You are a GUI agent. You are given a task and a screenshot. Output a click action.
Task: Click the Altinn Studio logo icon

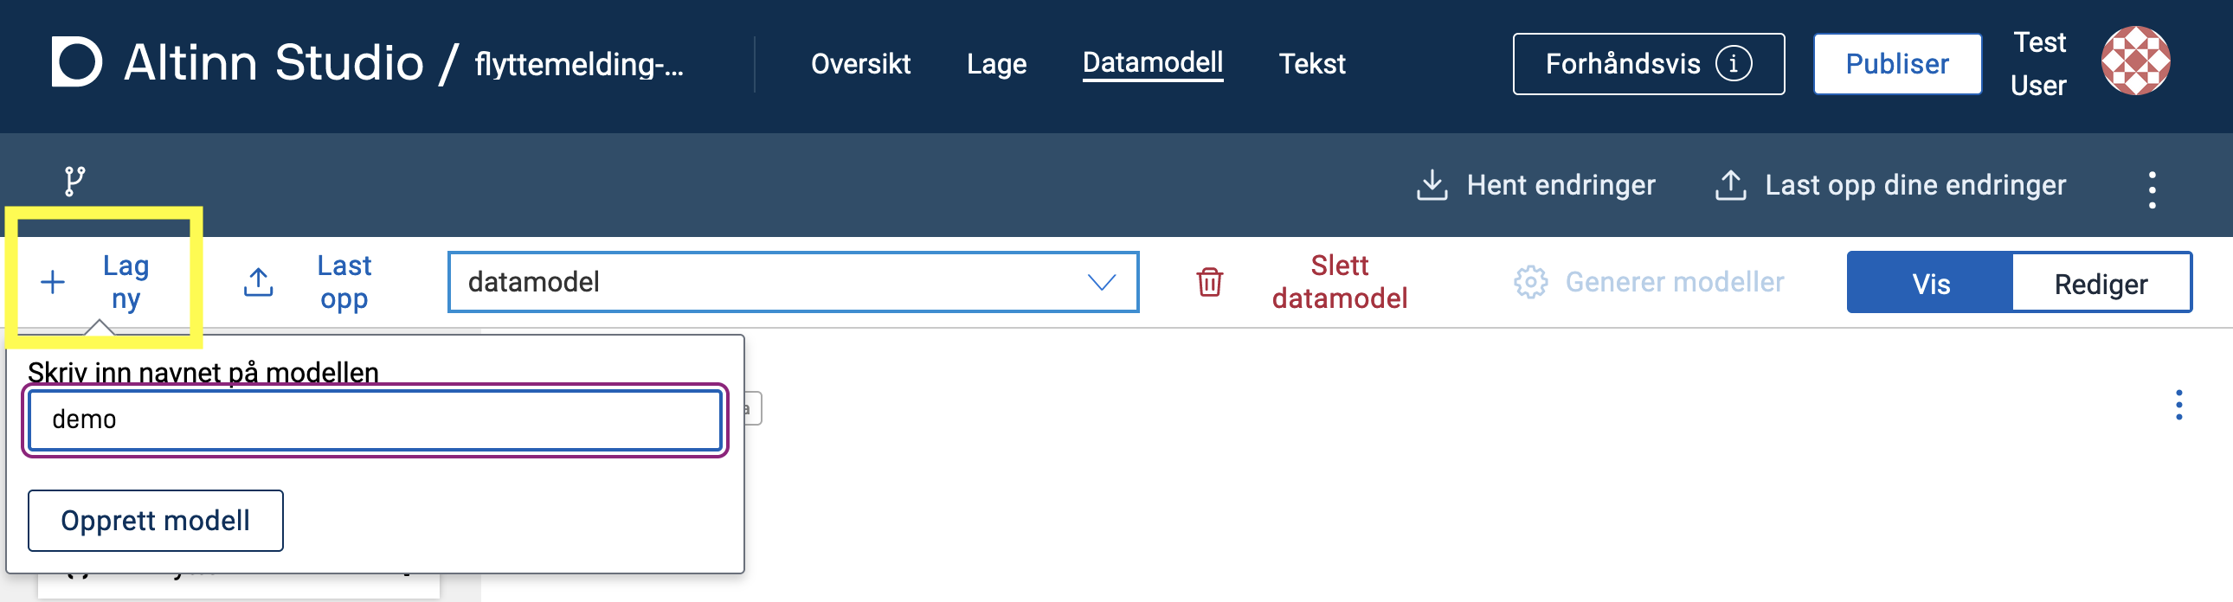coord(76,62)
